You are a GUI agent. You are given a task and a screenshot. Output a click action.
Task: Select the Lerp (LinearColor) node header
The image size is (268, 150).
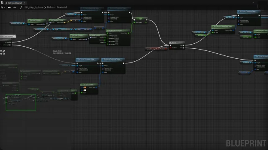[x=89, y=85]
